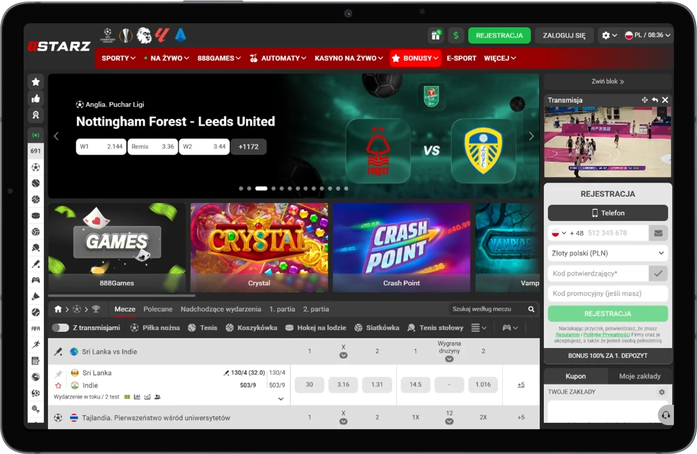Open the Złoty polski (PLN) currency dropdown
The width and height of the screenshot is (697, 454).
tap(608, 253)
